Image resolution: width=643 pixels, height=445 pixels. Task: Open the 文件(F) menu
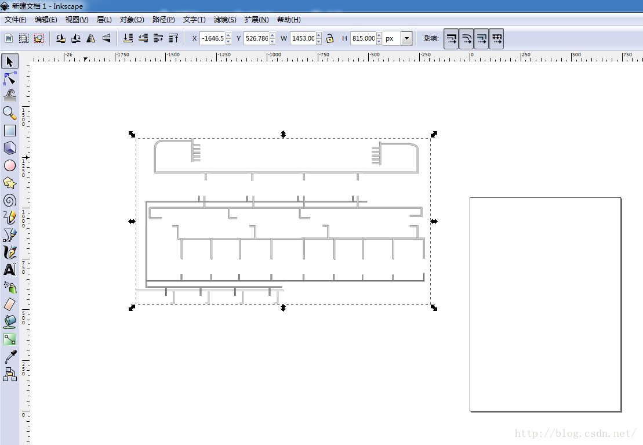pos(16,20)
